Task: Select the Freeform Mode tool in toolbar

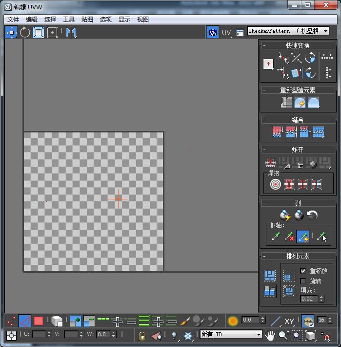Action: coord(52,33)
